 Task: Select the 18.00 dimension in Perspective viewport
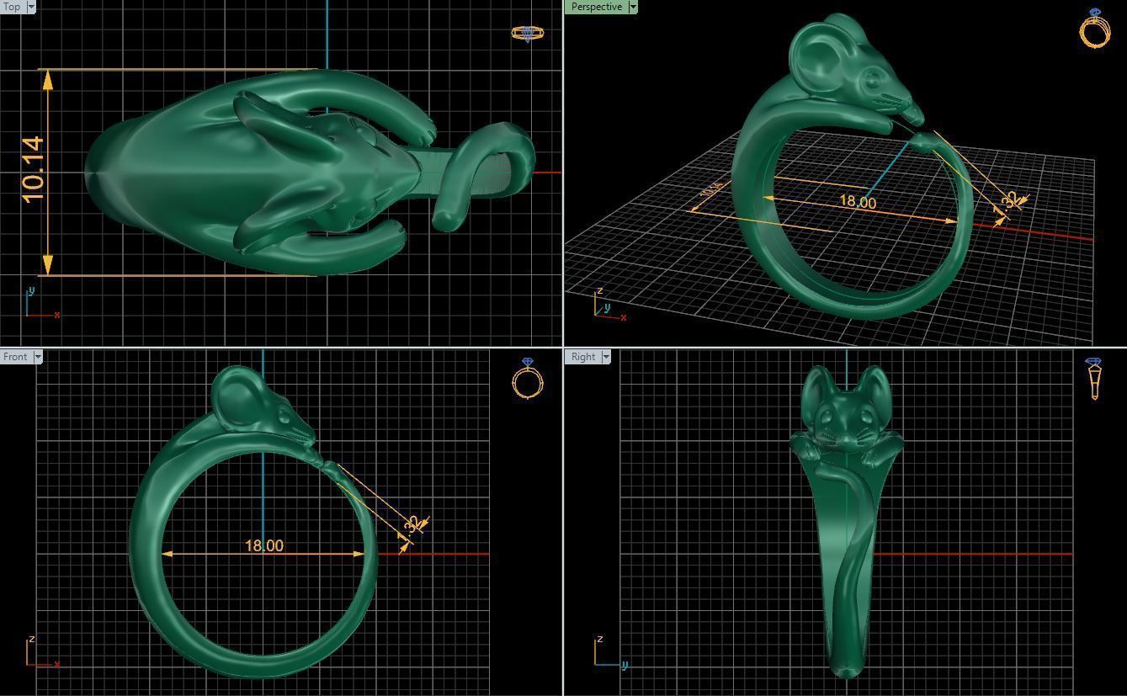pos(858,202)
